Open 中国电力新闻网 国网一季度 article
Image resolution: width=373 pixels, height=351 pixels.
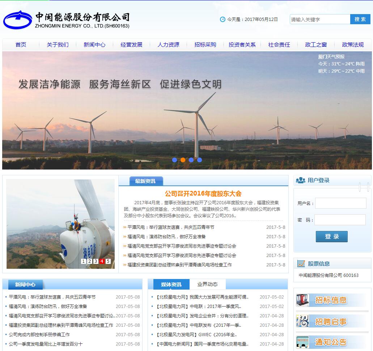[202, 344]
